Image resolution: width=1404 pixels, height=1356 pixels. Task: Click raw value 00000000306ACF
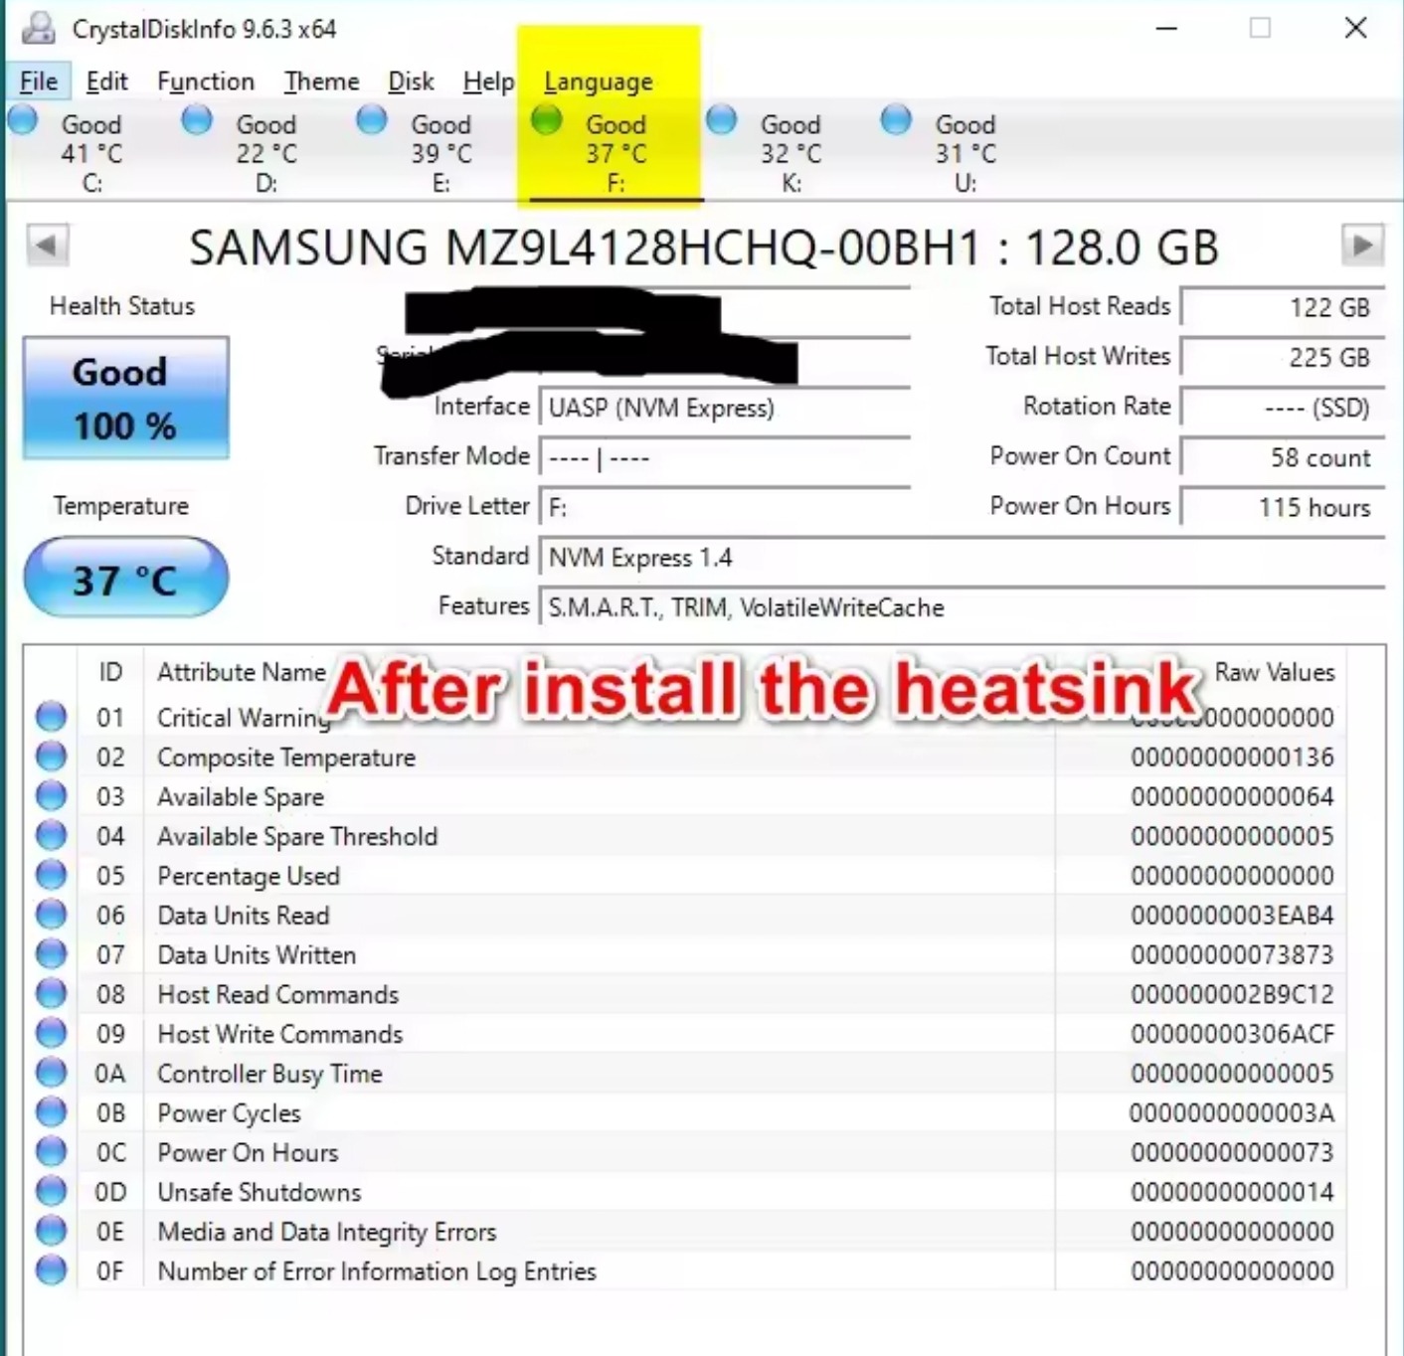[1232, 1034]
